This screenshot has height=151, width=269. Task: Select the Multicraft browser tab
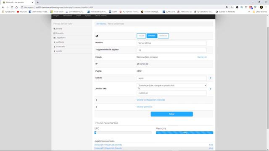17,3
